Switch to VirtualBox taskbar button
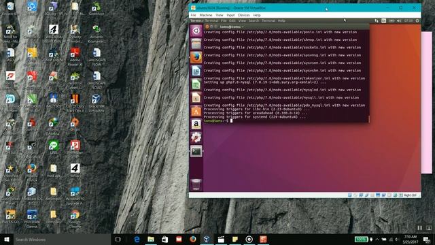435x245 pixels. [x=207, y=239]
